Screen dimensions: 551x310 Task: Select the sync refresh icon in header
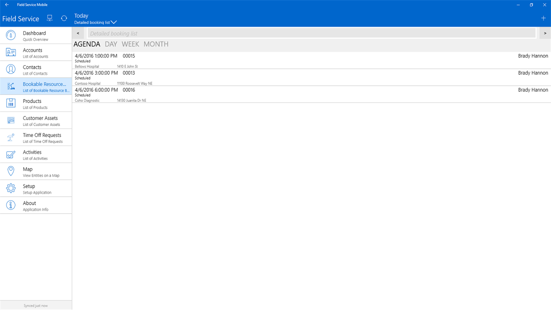pyautogui.click(x=64, y=18)
